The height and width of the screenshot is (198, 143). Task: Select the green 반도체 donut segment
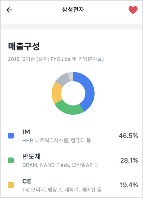(68, 109)
